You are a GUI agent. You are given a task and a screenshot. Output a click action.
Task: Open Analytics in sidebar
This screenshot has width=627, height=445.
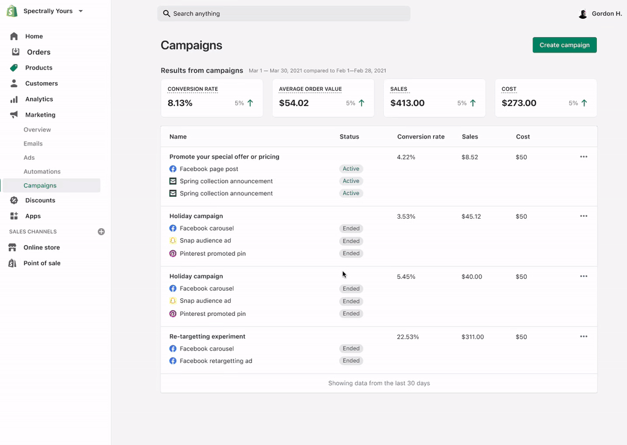(39, 99)
